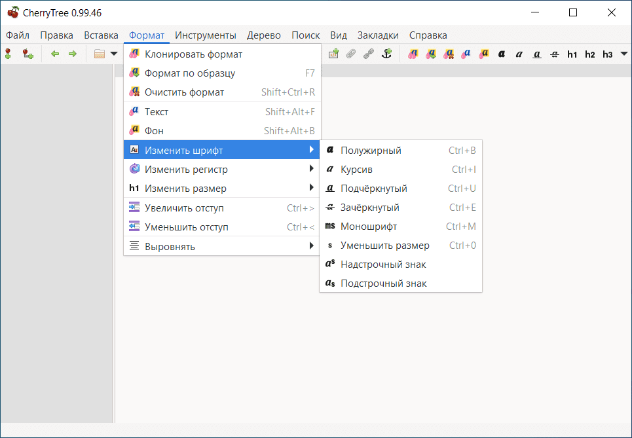
Task: Open dropdown arrow next to folder icon
Action: 114,54
